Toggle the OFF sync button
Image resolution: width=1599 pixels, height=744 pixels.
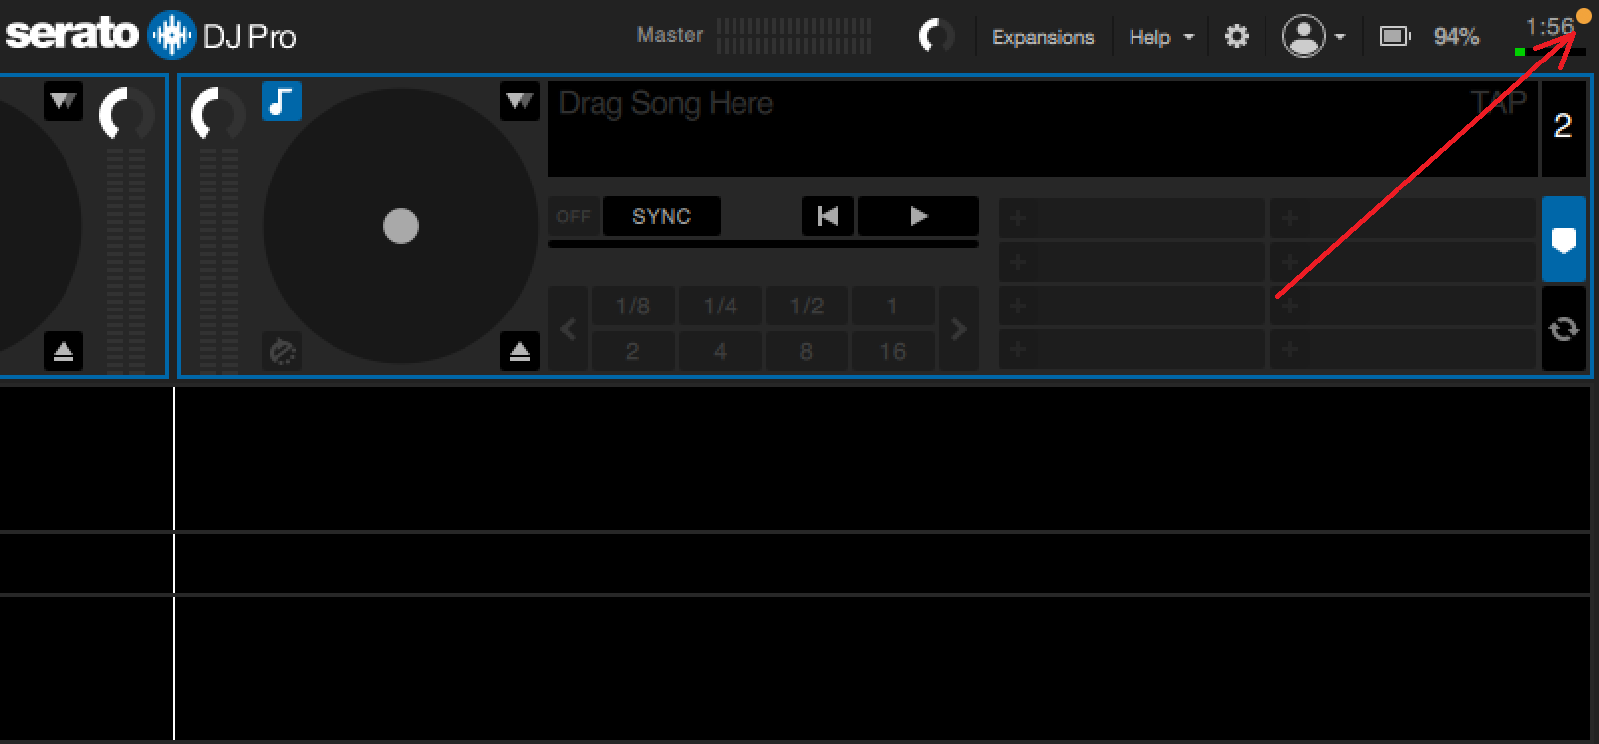pyautogui.click(x=574, y=216)
